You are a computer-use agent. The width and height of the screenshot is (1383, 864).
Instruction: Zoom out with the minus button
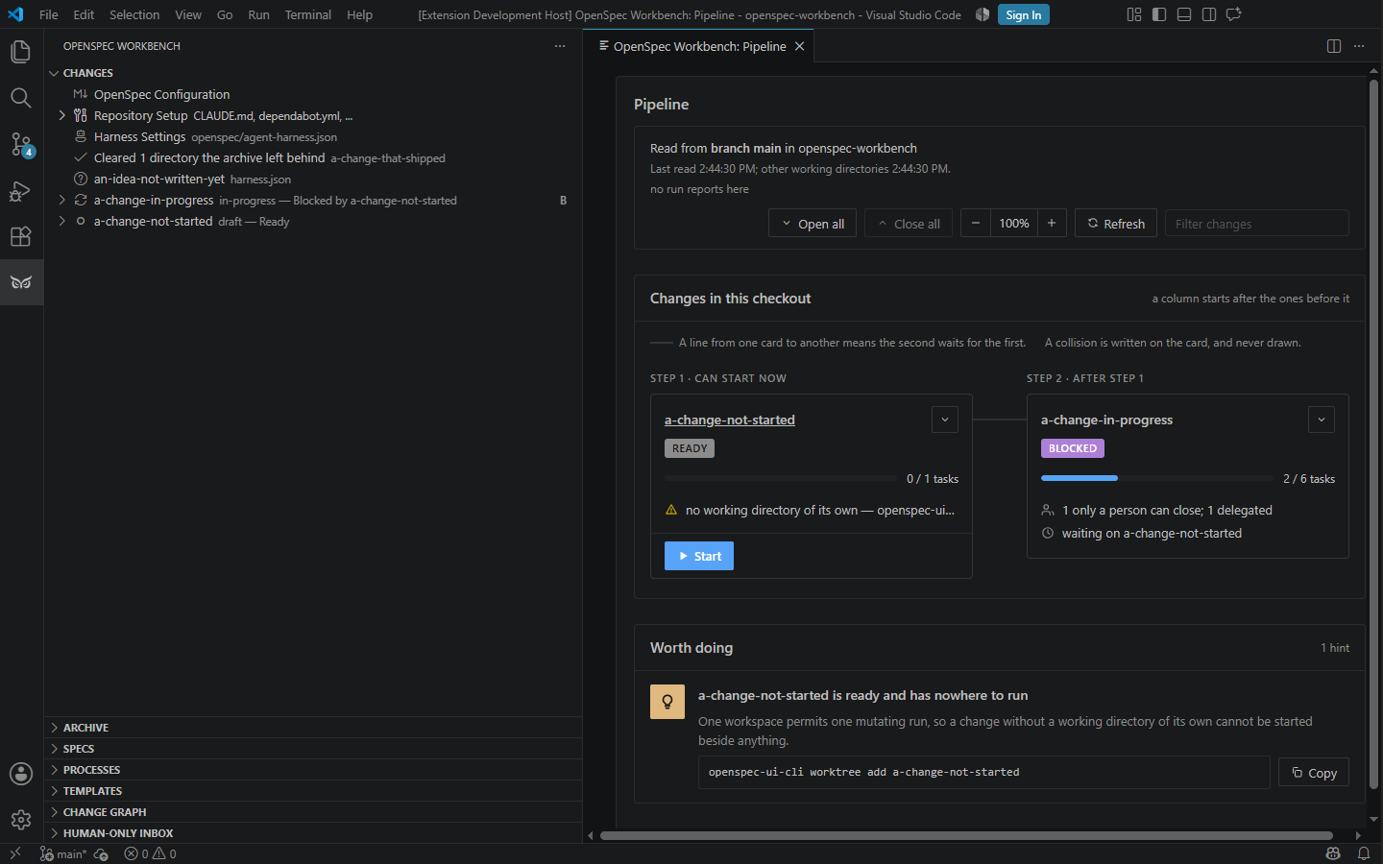976,224
